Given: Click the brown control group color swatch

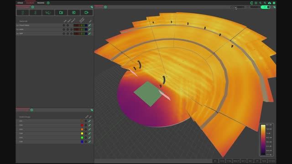Looking at the screenshot, I should (x=82, y=121).
